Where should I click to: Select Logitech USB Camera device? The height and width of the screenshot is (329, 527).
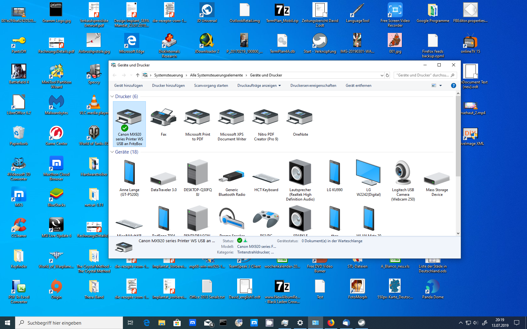tap(403, 180)
